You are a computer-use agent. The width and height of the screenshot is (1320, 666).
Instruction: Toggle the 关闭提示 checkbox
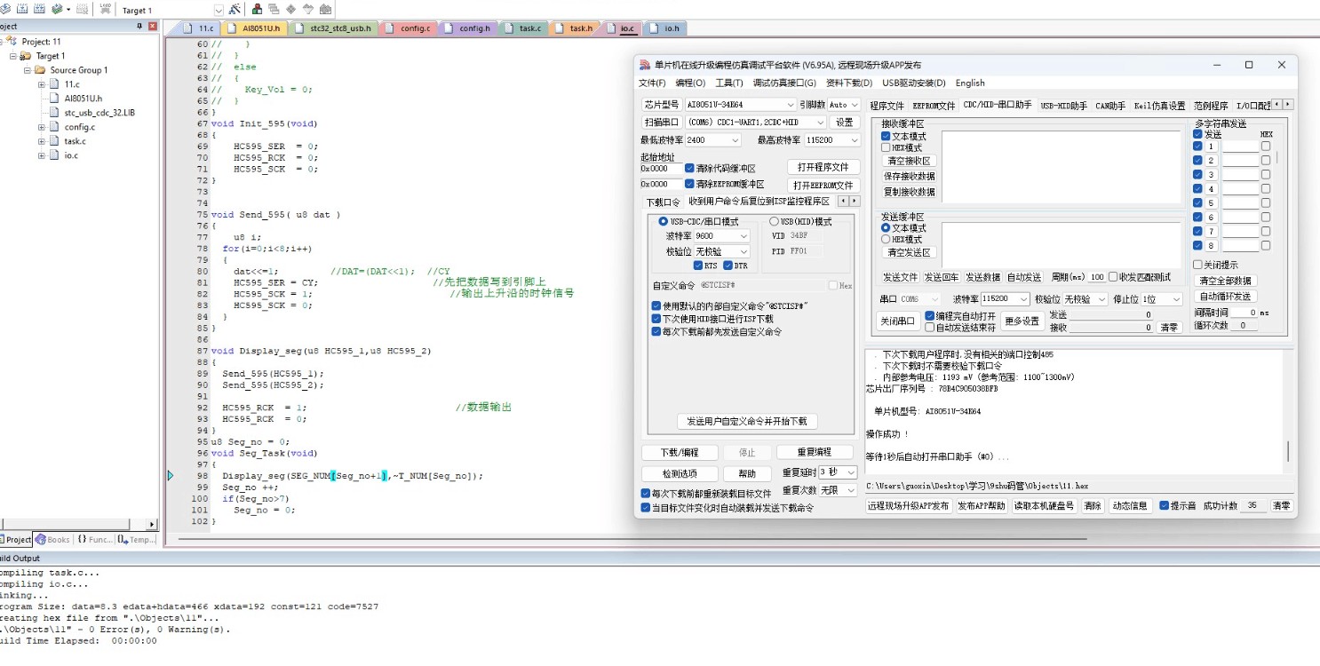click(1197, 265)
